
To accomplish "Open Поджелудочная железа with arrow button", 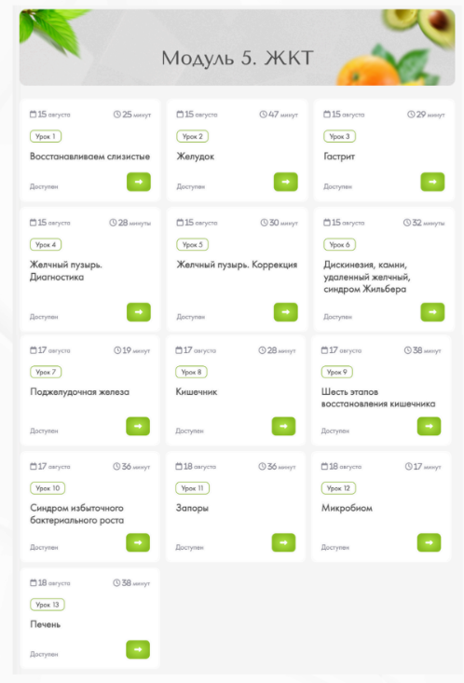I will [138, 426].
